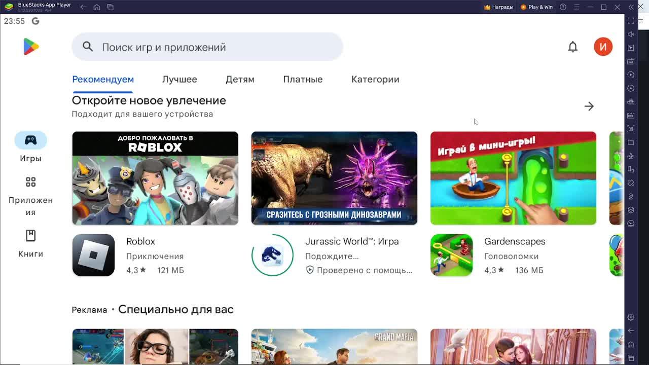Open the Roblox app title

tap(140, 241)
